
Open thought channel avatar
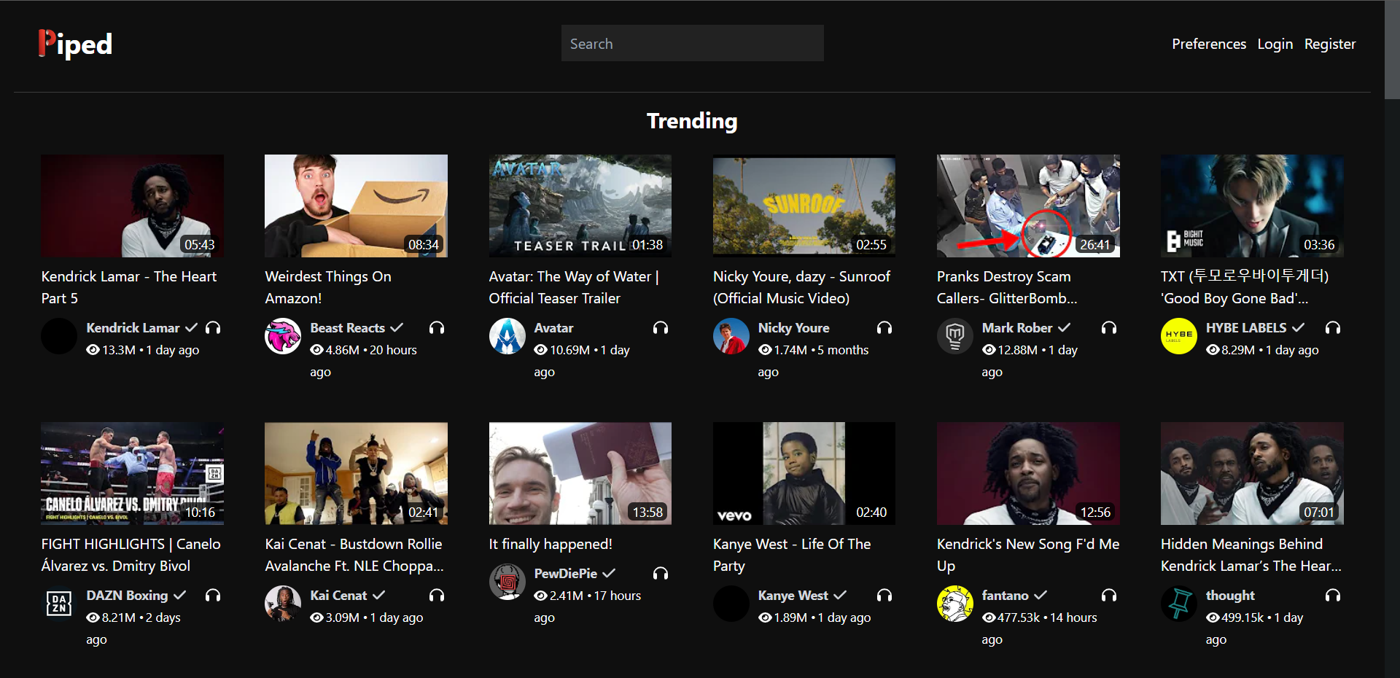click(1179, 604)
